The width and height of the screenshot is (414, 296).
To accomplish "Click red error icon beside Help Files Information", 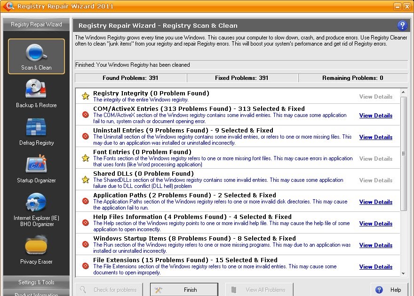I will [x=85, y=223].
